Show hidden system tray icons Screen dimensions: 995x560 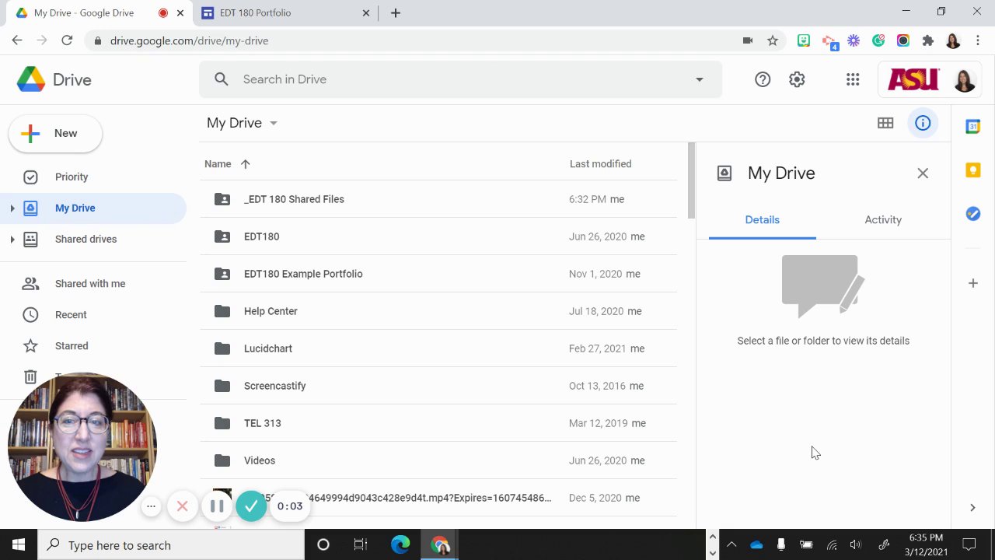[x=731, y=545]
